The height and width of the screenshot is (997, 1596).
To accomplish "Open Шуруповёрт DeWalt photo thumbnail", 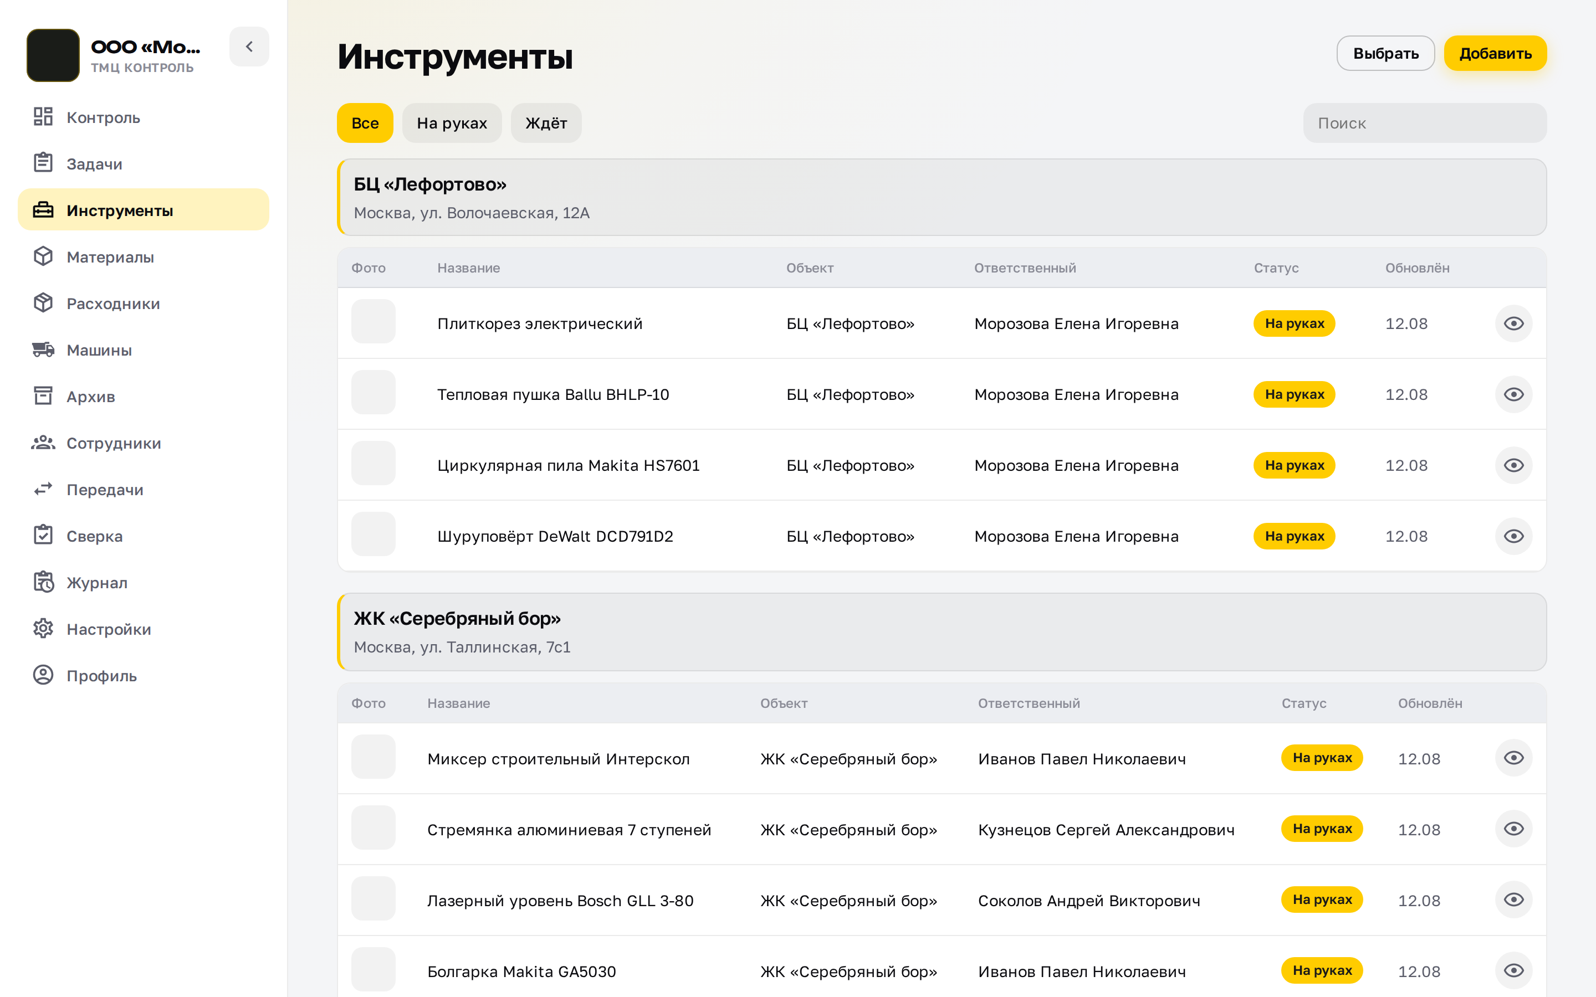I will click(x=374, y=534).
